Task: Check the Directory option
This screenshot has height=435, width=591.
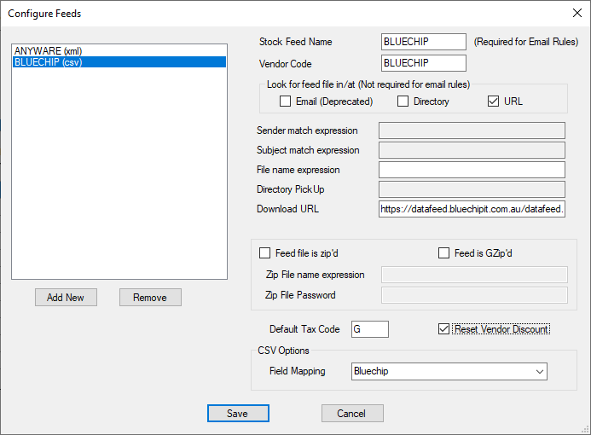Action: [403, 101]
